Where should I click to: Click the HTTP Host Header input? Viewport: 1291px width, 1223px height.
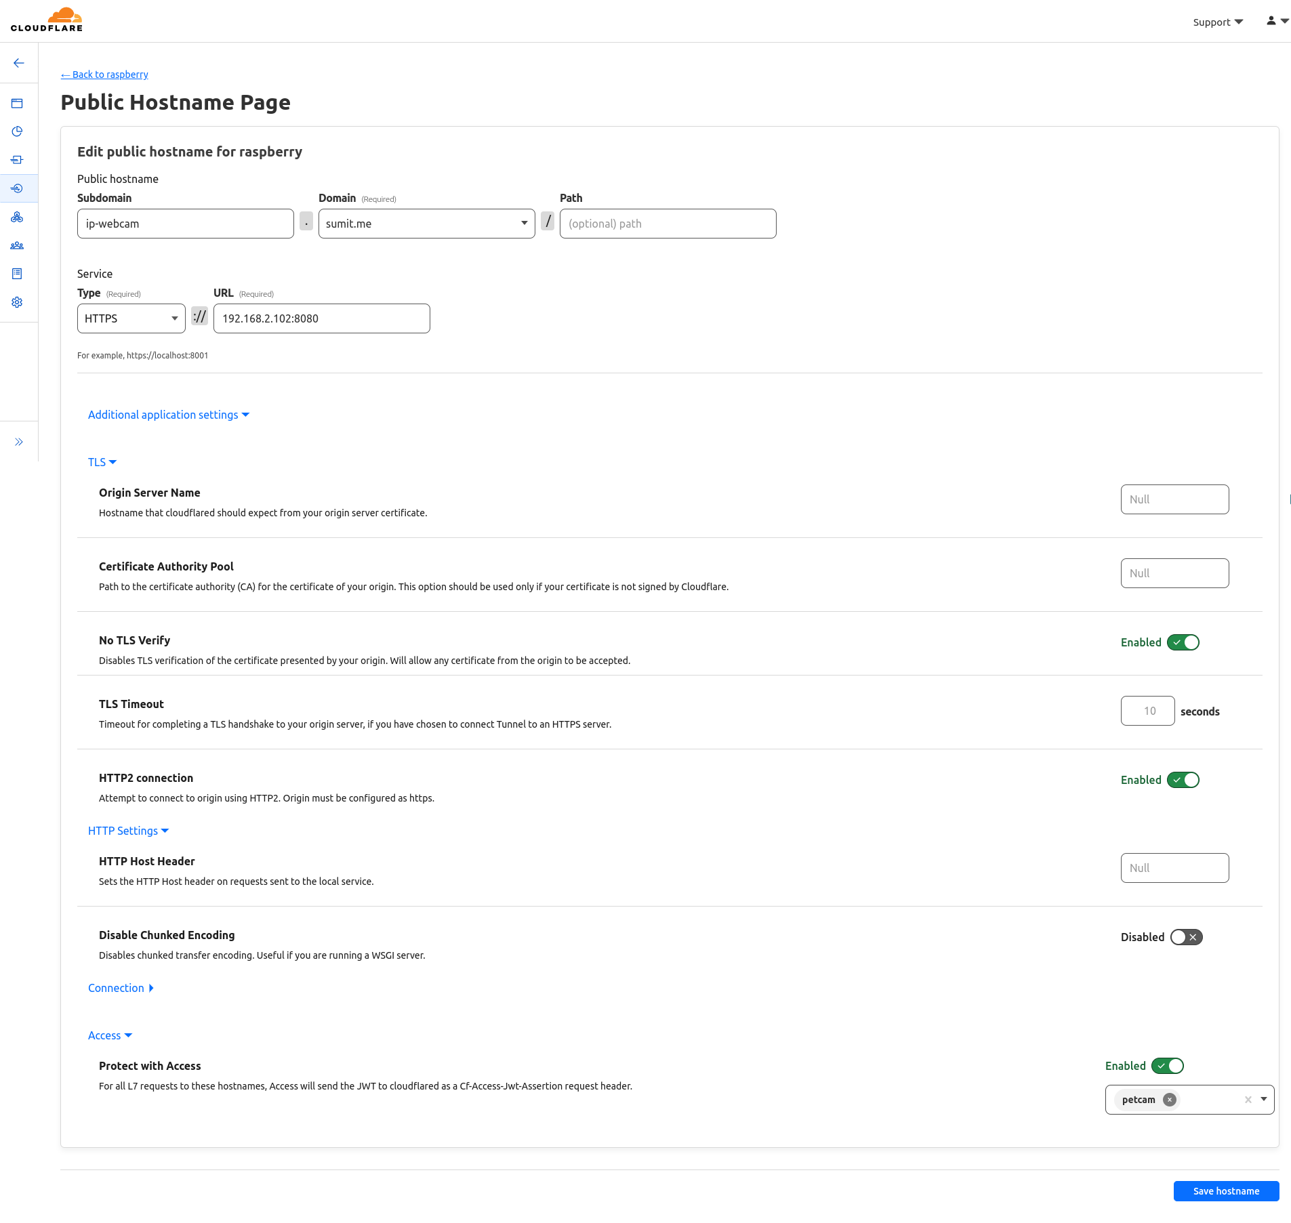tap(1175, 868)
